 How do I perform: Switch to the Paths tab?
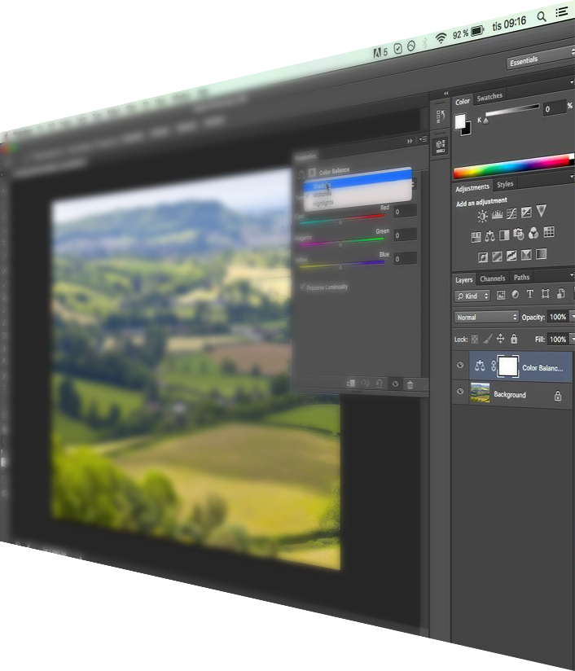tap(521, 278)
